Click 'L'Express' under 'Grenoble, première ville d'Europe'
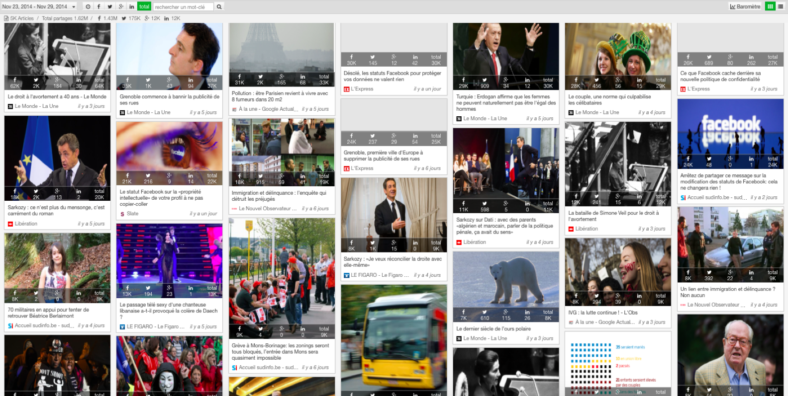This screenshot has height=396, width=788. coord(362,168)
